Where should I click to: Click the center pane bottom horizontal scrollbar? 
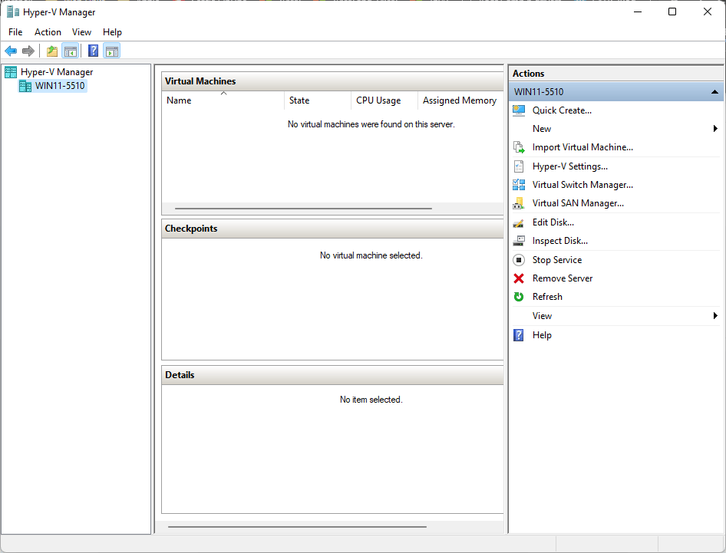click(297, 527)
